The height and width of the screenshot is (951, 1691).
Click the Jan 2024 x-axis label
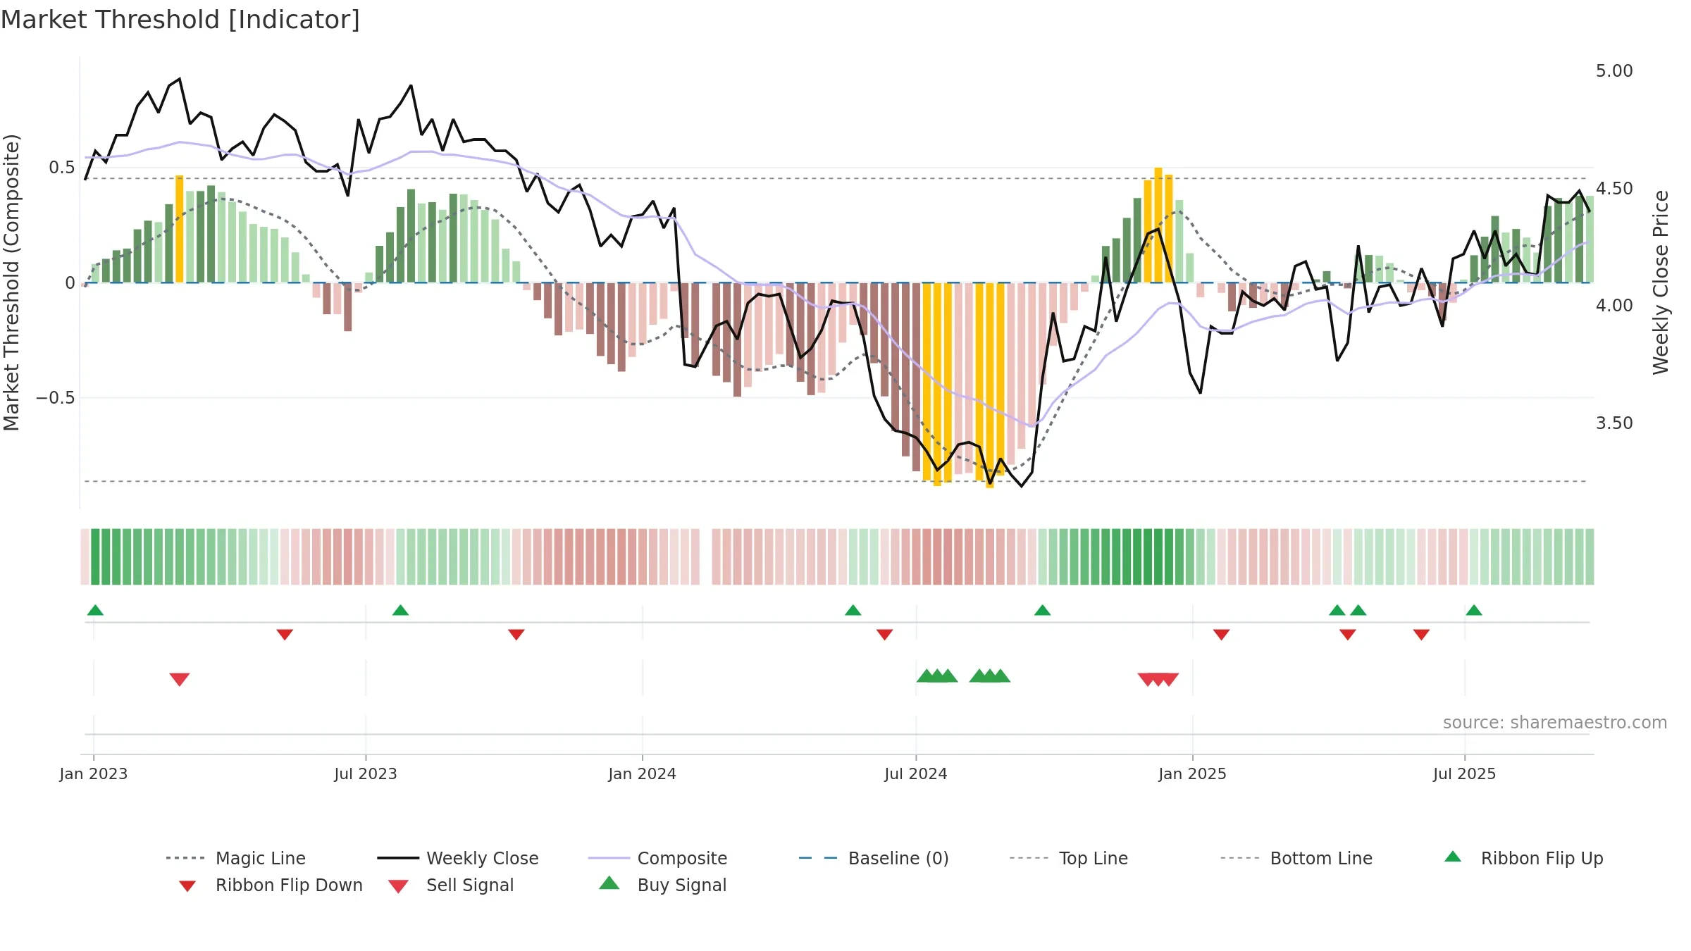(643, 774)
